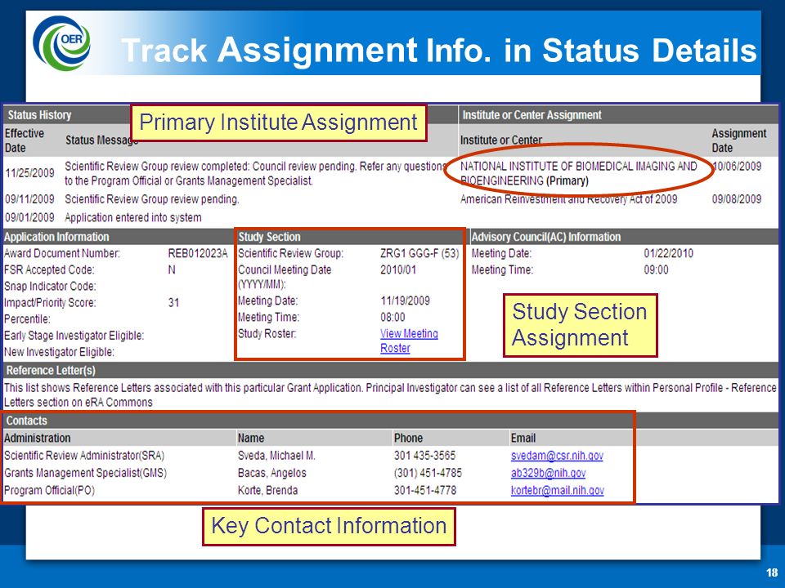
Task: Click the svedam@csr.nih.gov email link
Action: click(557, 456)
